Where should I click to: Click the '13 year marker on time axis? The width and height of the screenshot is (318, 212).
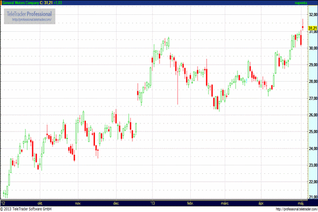153,202
